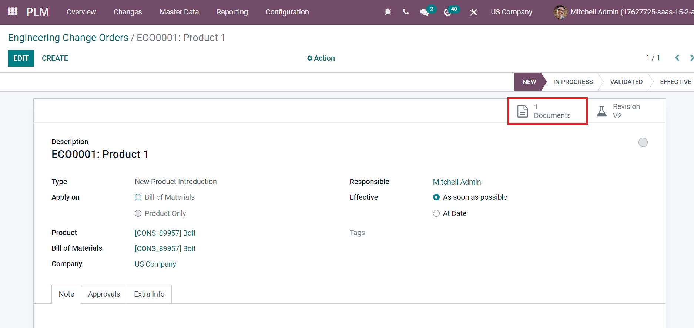Click the Action gear icon
This screenshot has width=694, height=328.
309,58
